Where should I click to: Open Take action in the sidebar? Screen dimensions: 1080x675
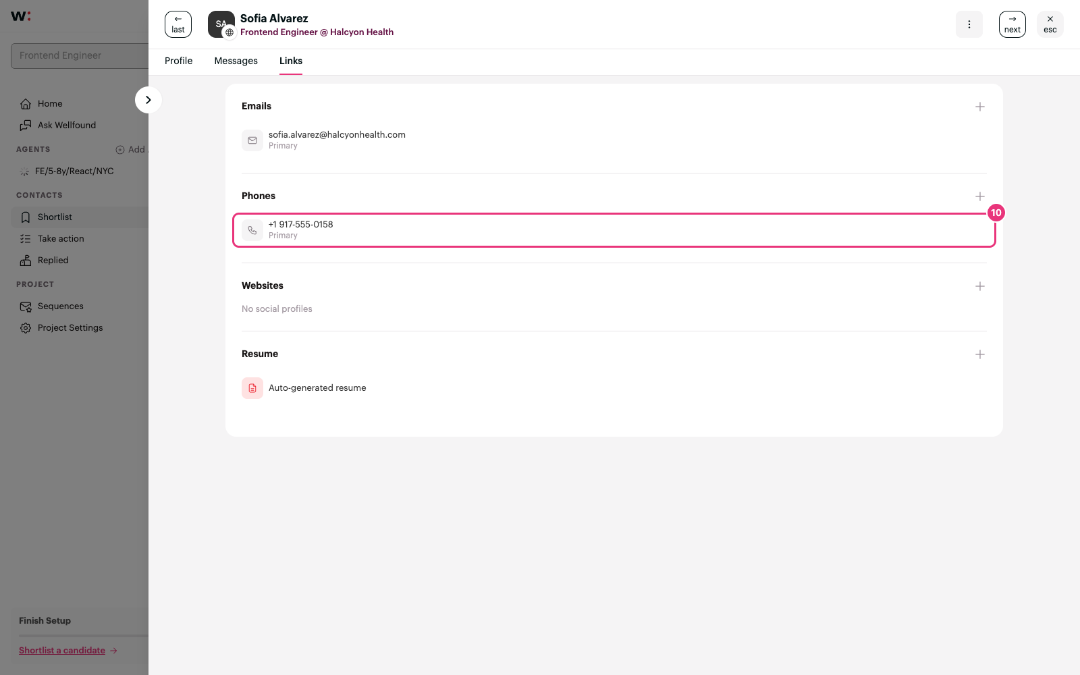click(x=61, y=238)
